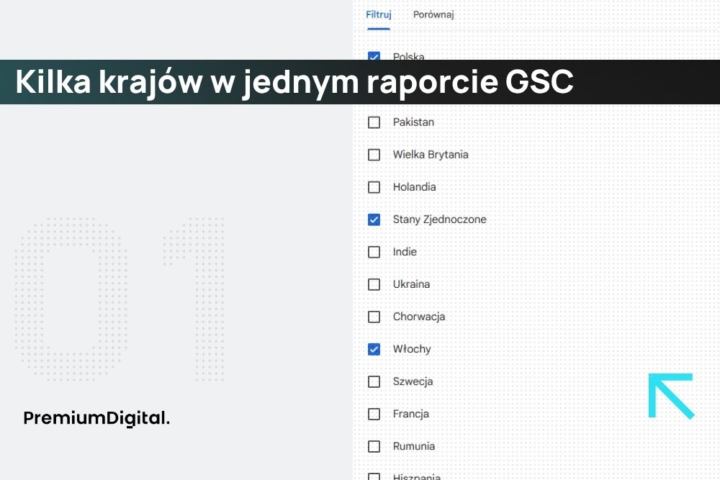Check the Holandia checkbox
The height and width of the screenshot is (480, 720).
[x=374, y=187]
